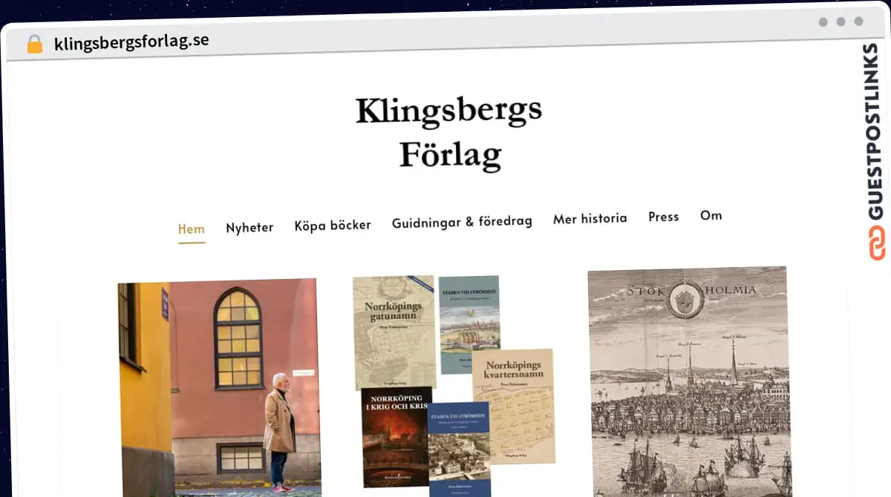Open the Stokholmia engraving image
The width and height of the screenshot is (891, 497).
(x=690, y=382)
